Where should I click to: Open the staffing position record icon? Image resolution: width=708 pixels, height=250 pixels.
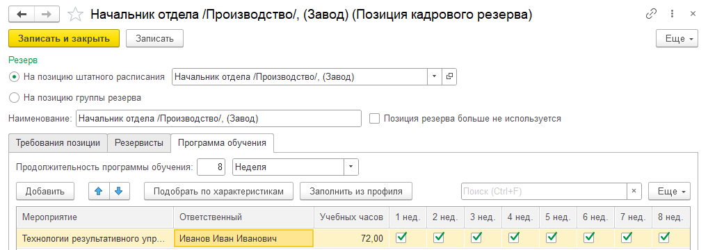[x=449, y=76]
